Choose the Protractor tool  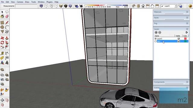tap(2, 58)
